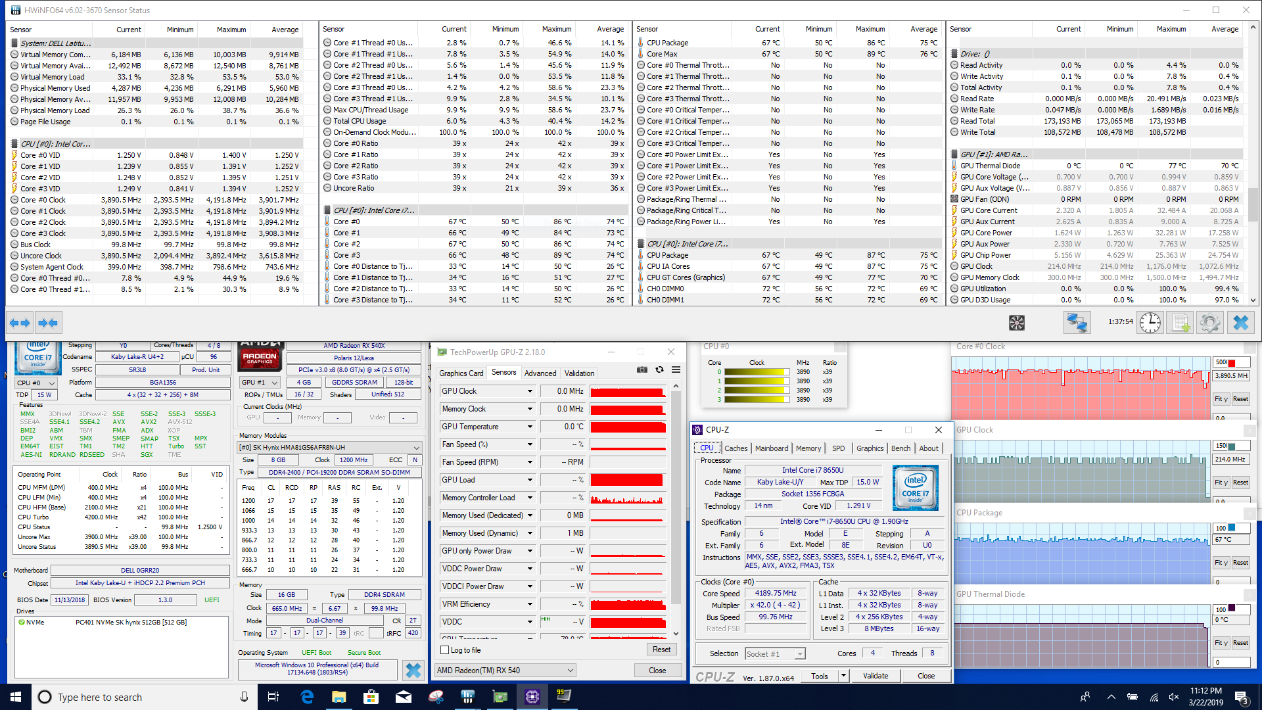The width and height of the screenshot is (1262, 710).
Task: Click Windows search box on taskbar
Action: pos(131,698)
